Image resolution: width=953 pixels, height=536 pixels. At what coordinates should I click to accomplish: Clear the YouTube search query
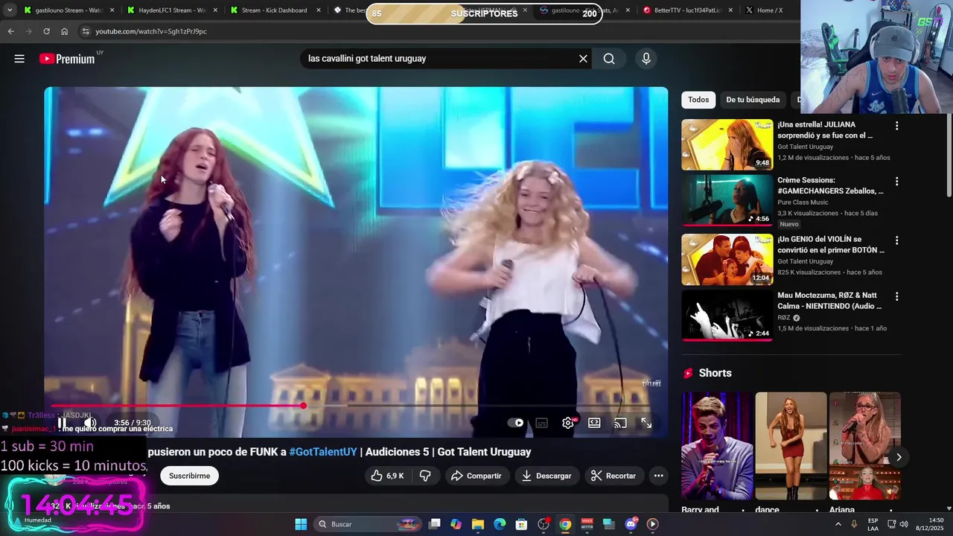tap(583, 59)
